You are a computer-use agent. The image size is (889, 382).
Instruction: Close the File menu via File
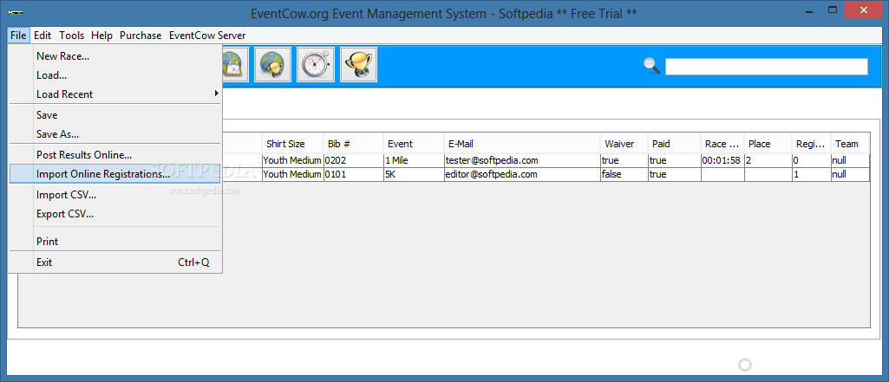(x=18, y=36)
